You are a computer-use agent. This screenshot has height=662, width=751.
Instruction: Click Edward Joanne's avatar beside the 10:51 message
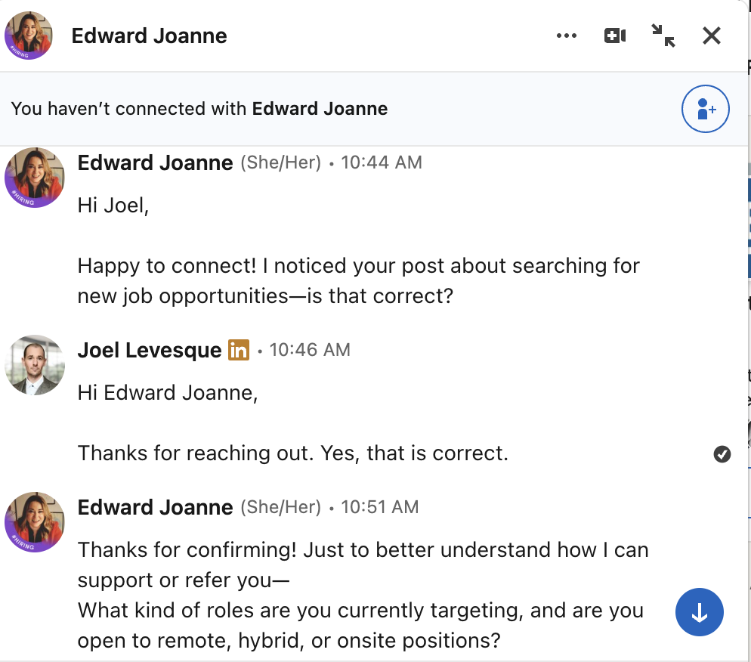click(x=34, y=522)
